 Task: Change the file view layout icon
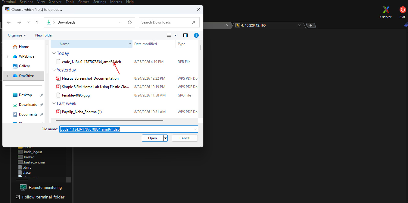169,35
